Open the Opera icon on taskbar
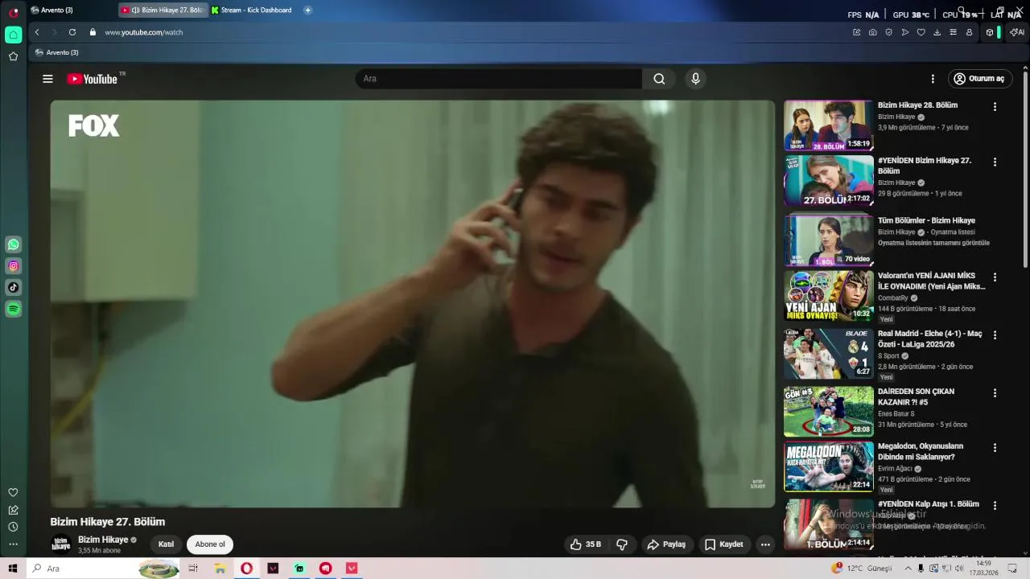1030x579 pixels. (246, 569)
